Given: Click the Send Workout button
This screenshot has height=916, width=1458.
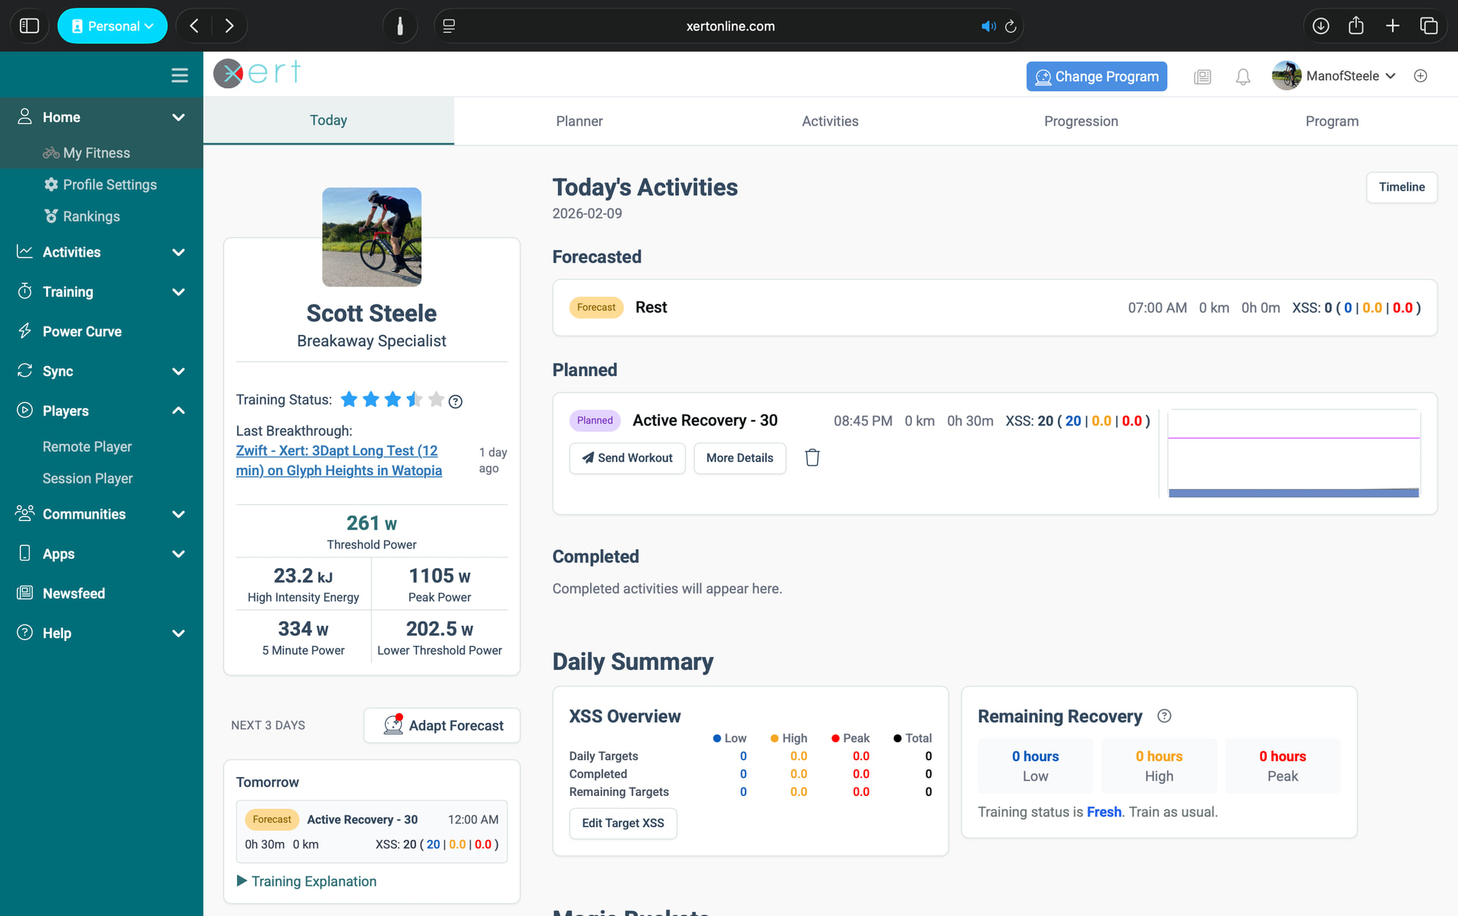Looking at the screenshot, I should (627, 458).
